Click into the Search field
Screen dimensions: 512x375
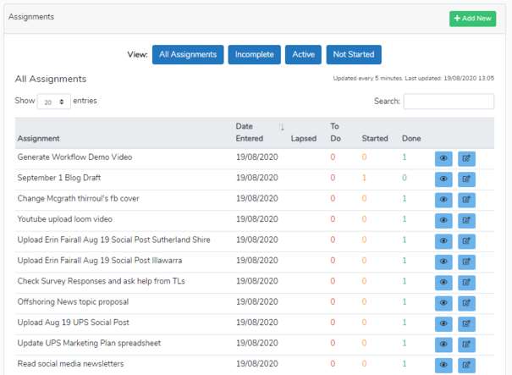pyautogui.click(x=449, y=102)
